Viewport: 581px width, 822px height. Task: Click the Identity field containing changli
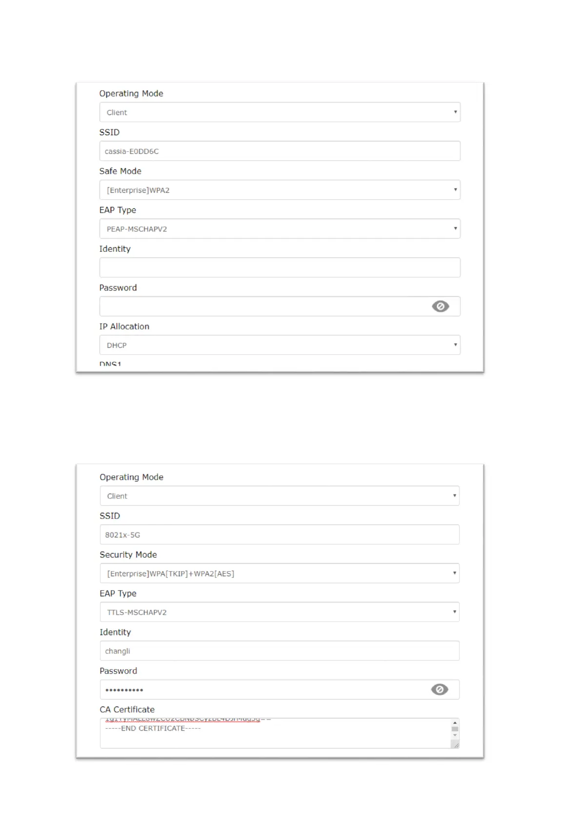(280, 651)
